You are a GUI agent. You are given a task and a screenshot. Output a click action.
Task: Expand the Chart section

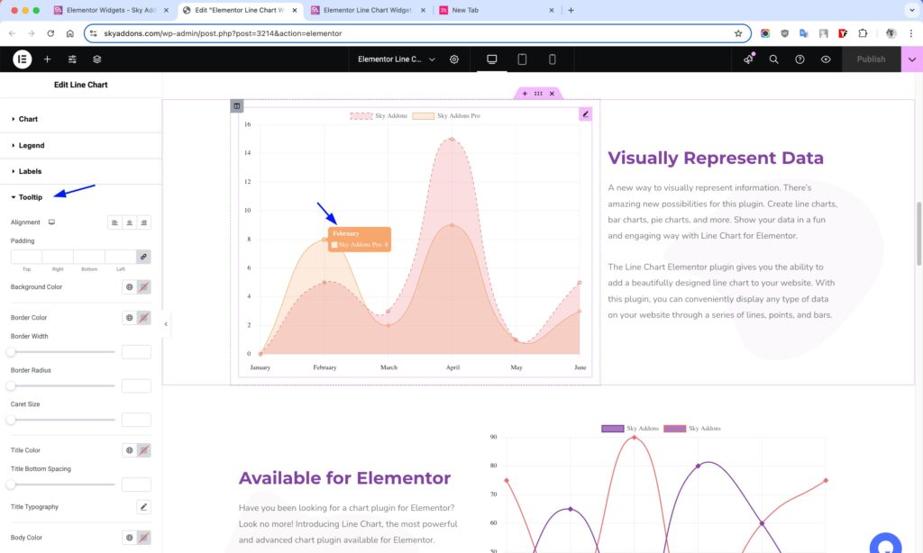(x=80, y=119)
